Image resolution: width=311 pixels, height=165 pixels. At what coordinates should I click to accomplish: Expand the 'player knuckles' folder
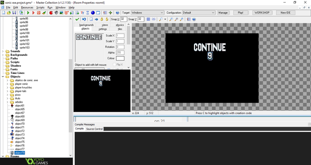(x=7, y=87)
